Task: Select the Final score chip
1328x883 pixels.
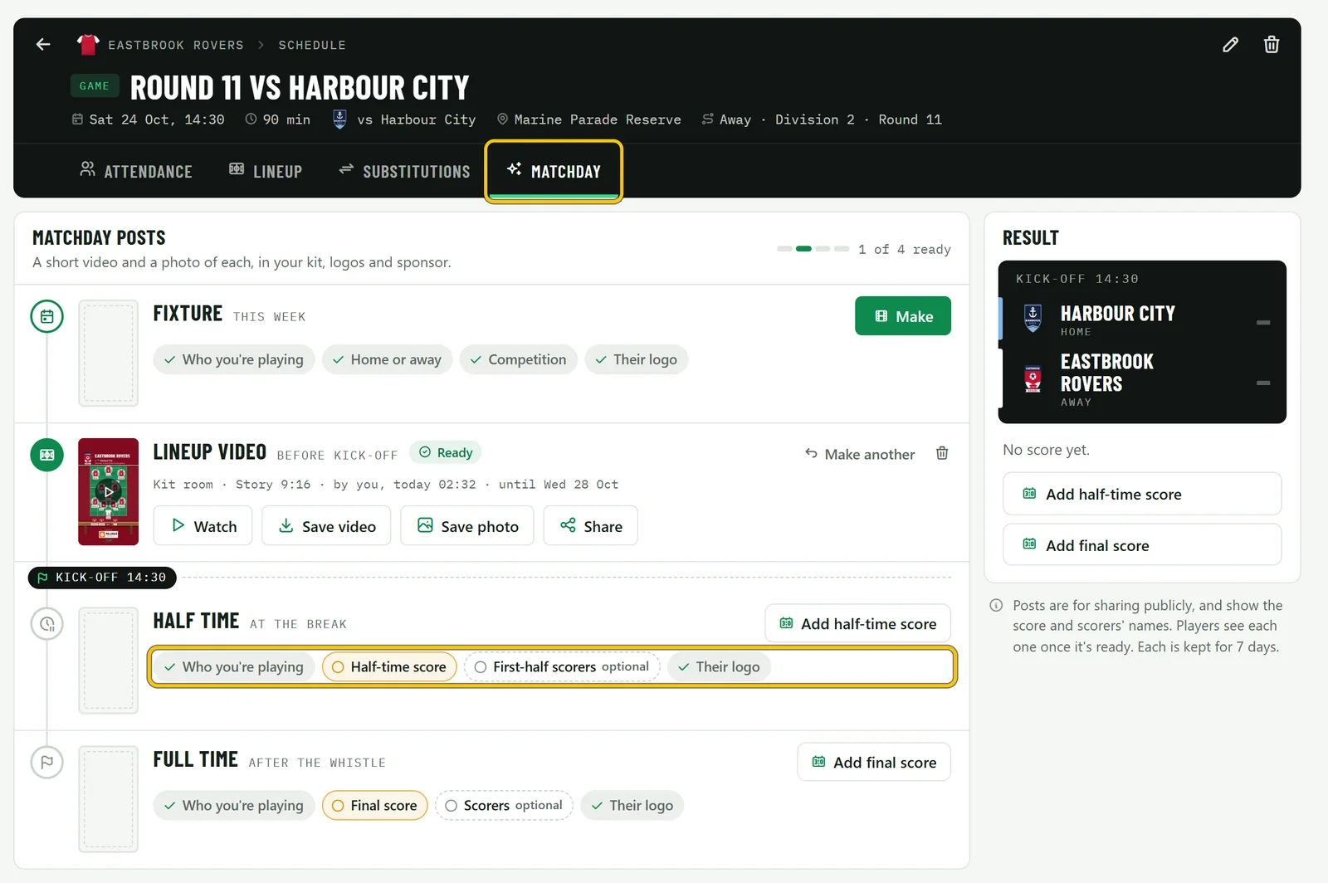Action: point(375,805)
